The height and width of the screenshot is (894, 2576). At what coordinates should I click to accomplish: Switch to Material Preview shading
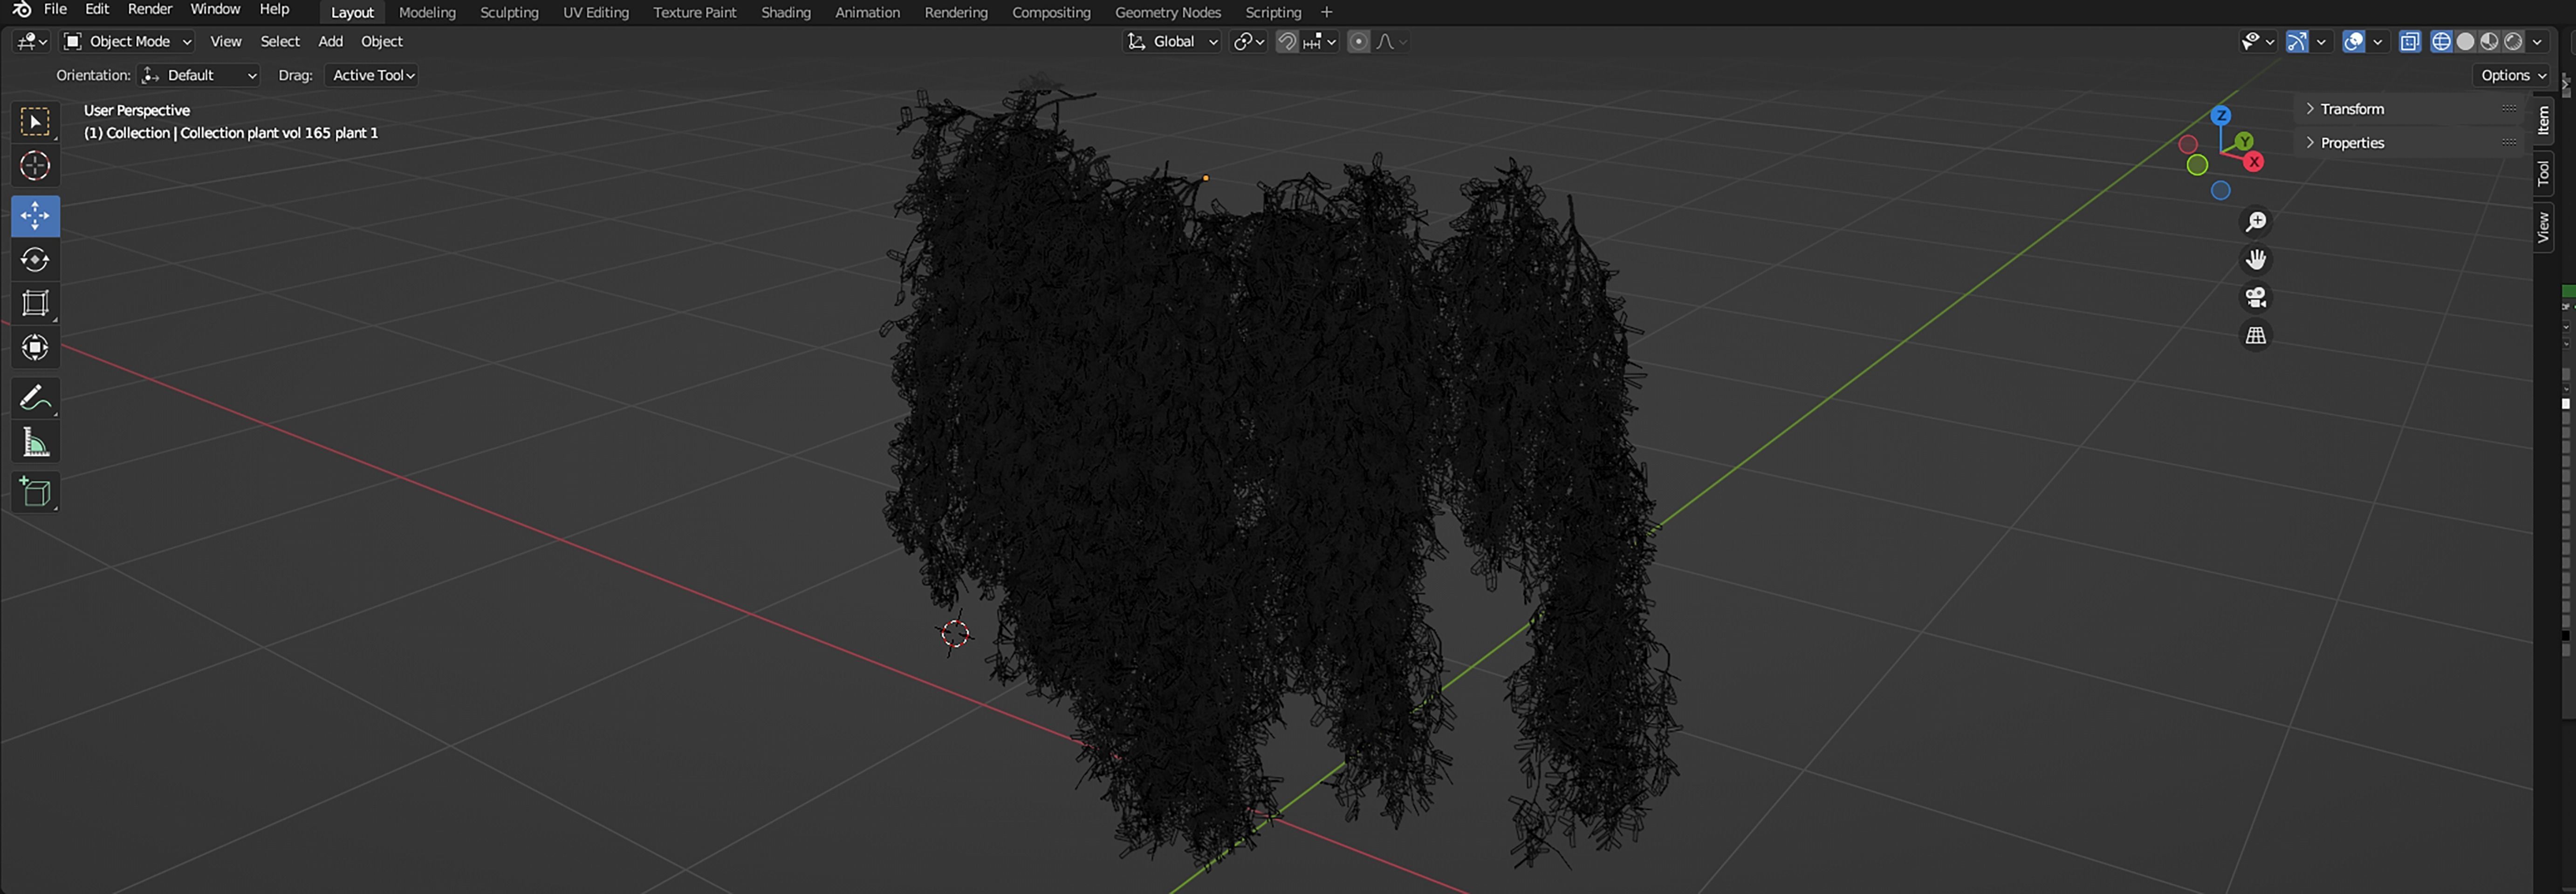[2489, 41]
